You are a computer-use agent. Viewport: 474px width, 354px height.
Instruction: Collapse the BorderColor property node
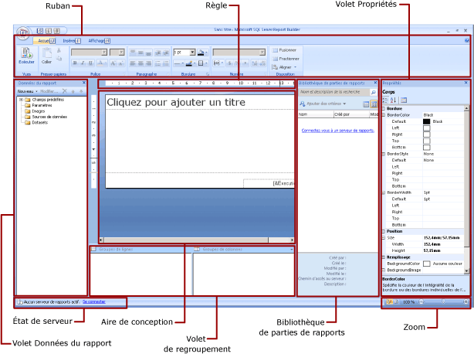tap(384, 115)
